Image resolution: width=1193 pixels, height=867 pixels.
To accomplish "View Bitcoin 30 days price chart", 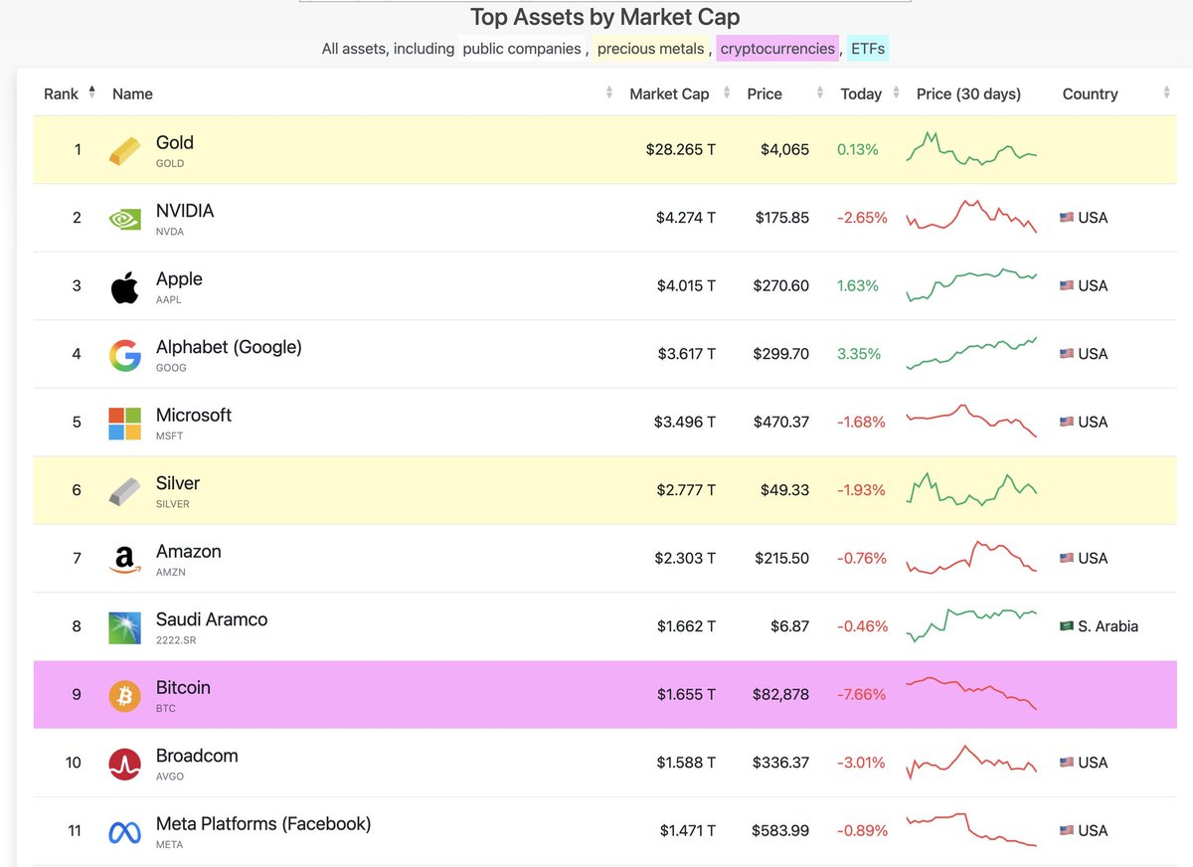I will click(x=971, y=694).
